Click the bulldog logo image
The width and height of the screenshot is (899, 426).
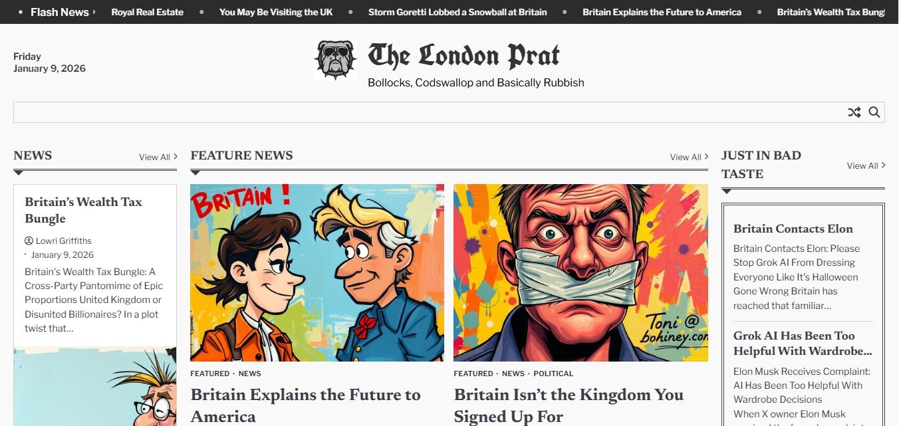coord(336,60)
